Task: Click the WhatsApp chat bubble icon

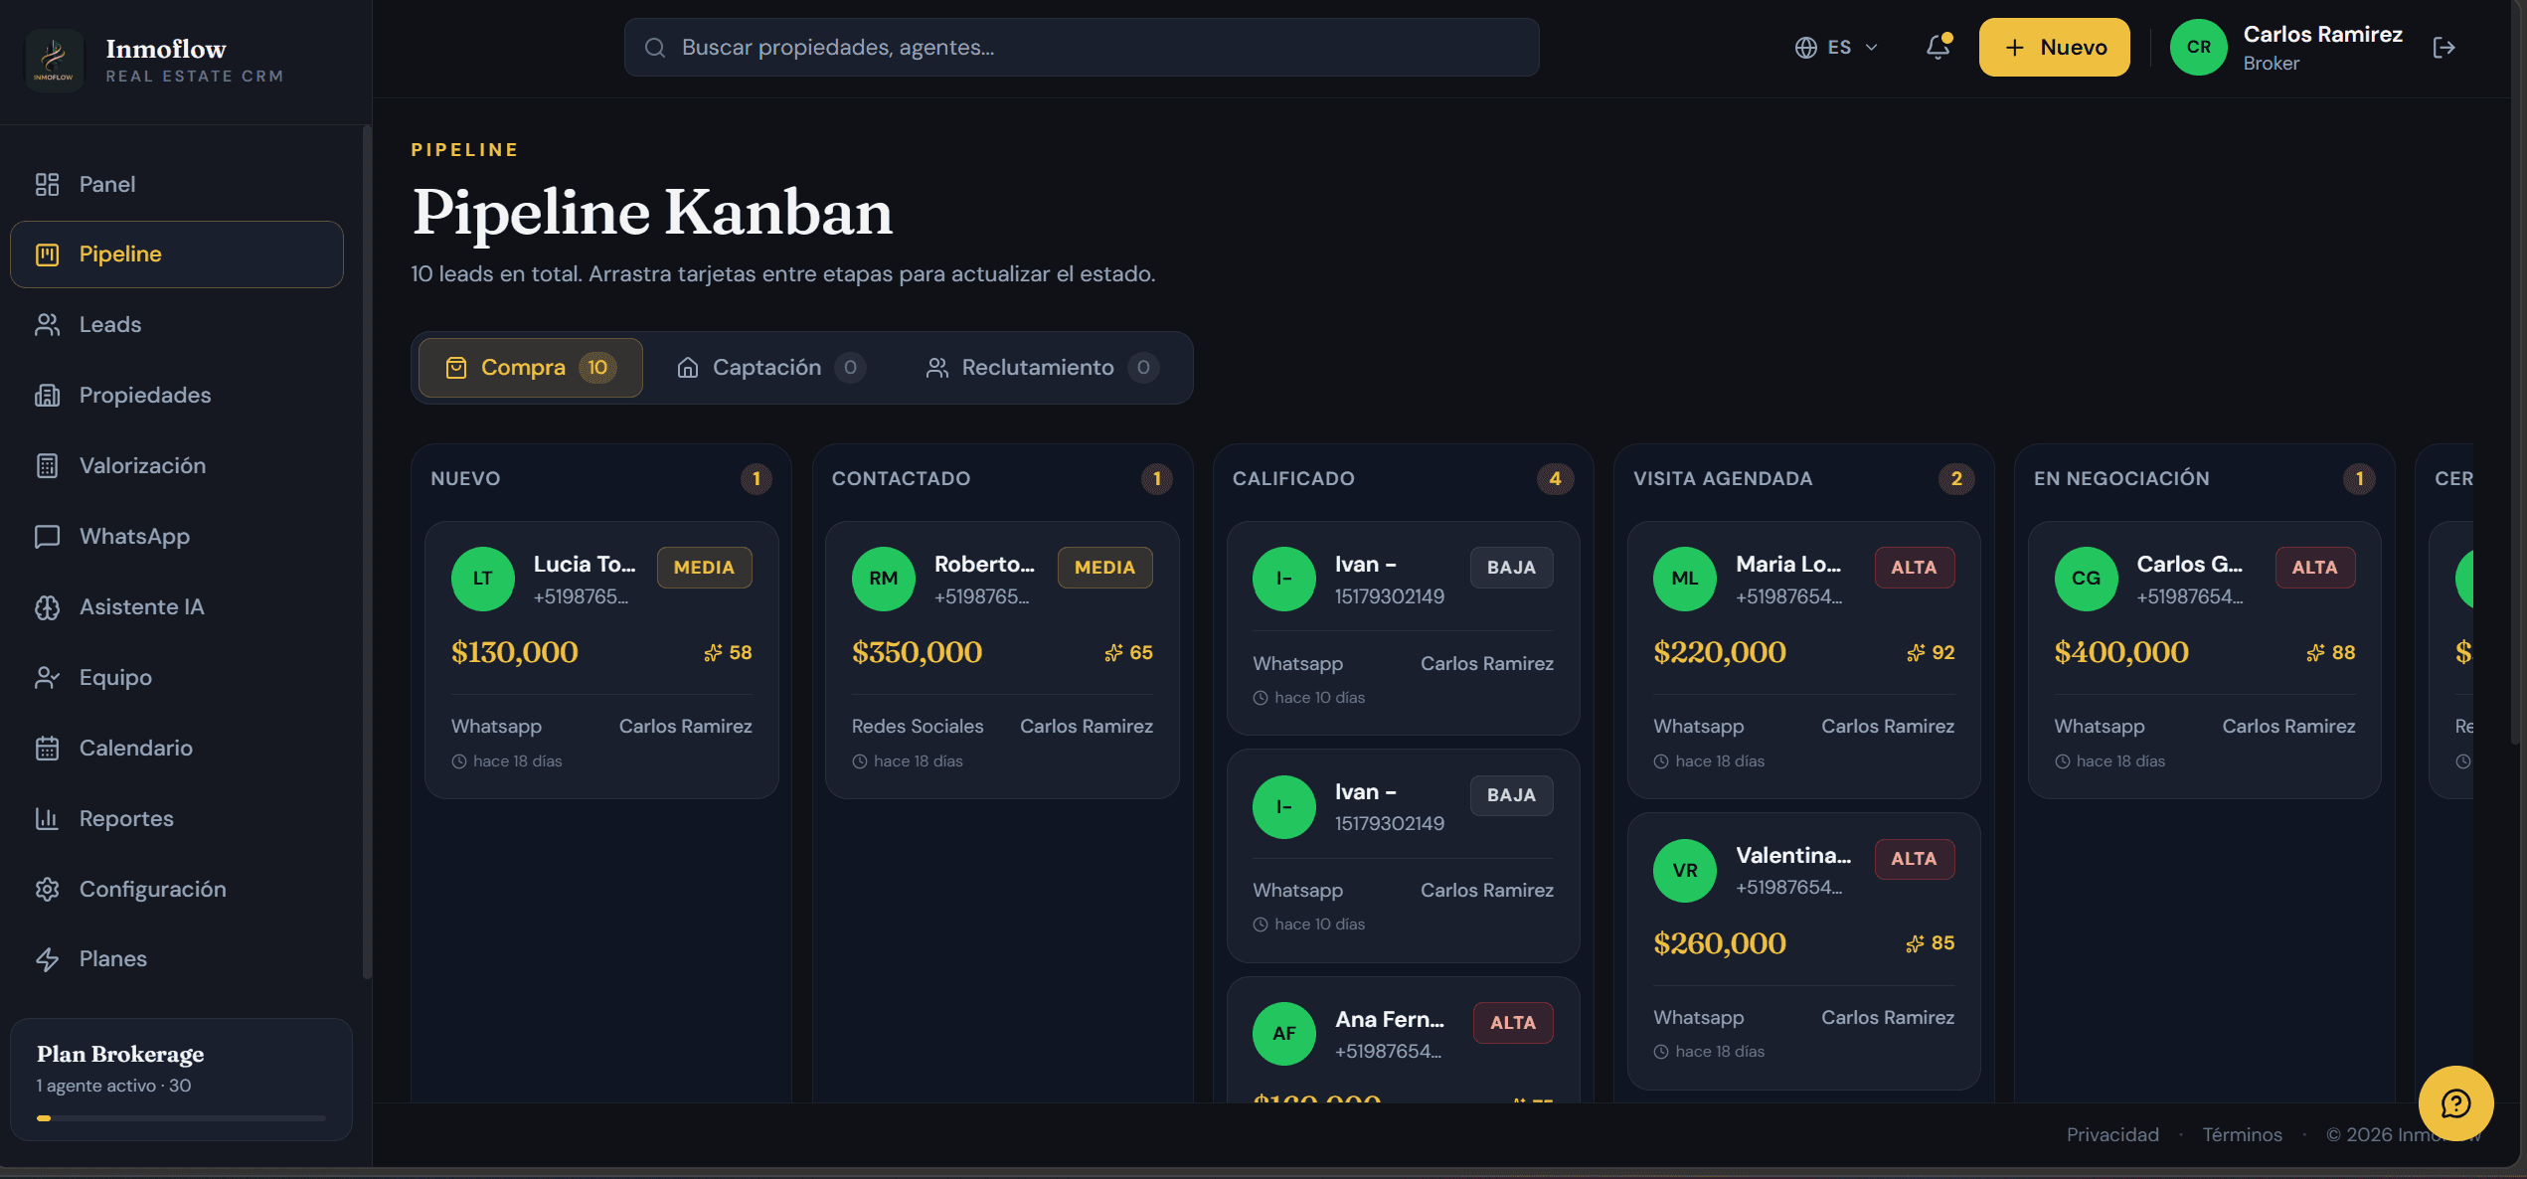Action: tap(47, 536)
